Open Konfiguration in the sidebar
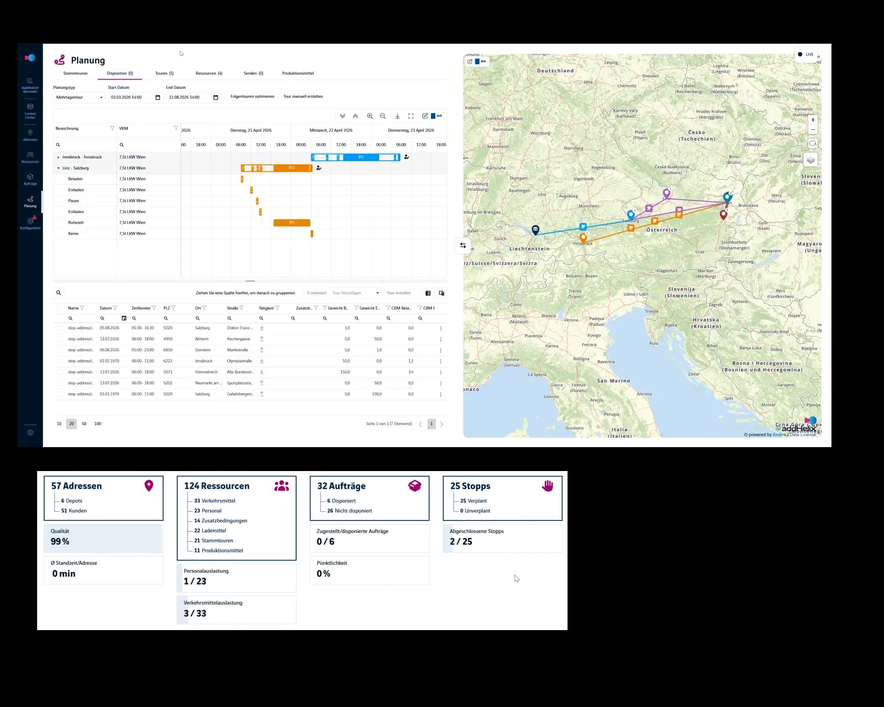Screen dimensions: 884x707 pyautogui.click(x=30, y=223)
